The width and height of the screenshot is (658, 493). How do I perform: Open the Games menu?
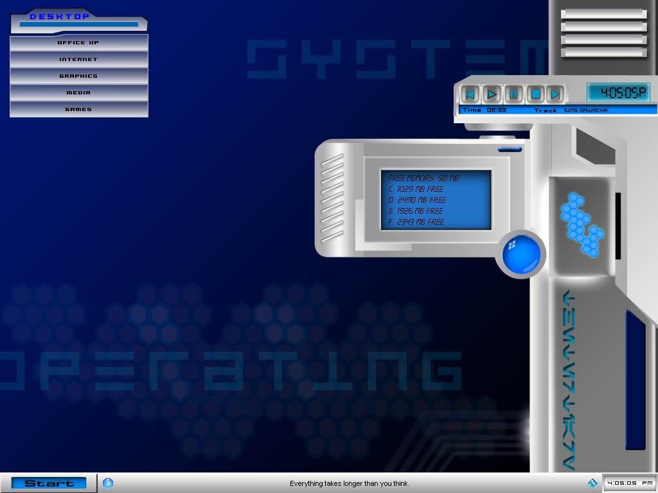pos(79,109)
